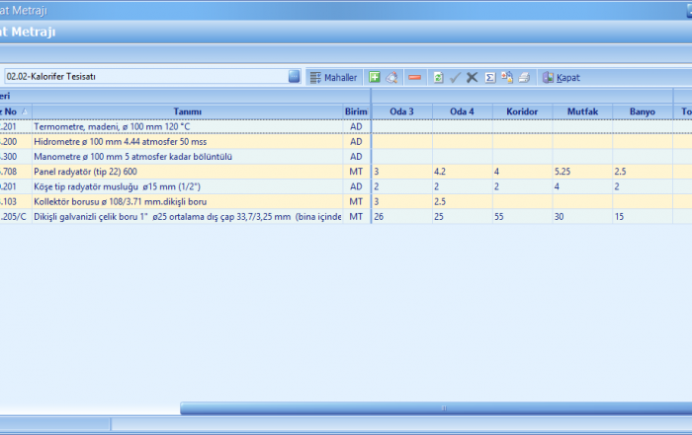Screen dimensions: 692x435
Task: Select the Oda 3 column header
Action: [x=401, y=111]
